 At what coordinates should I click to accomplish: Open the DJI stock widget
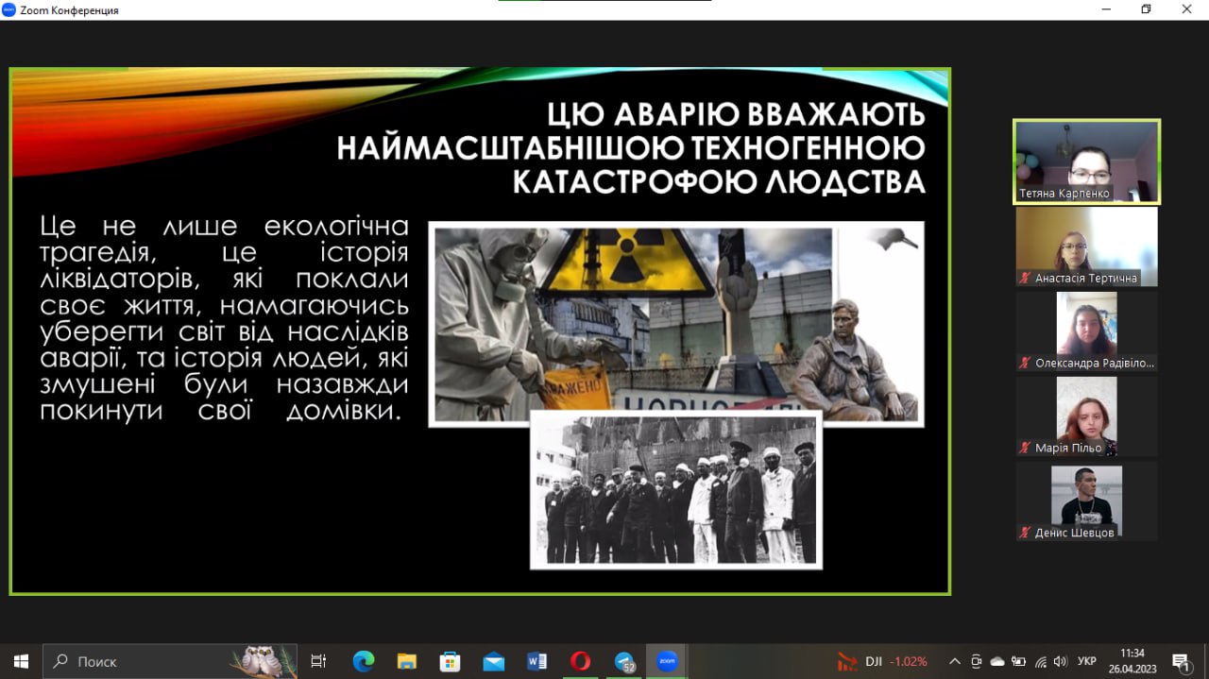click(x=882, y=661)
